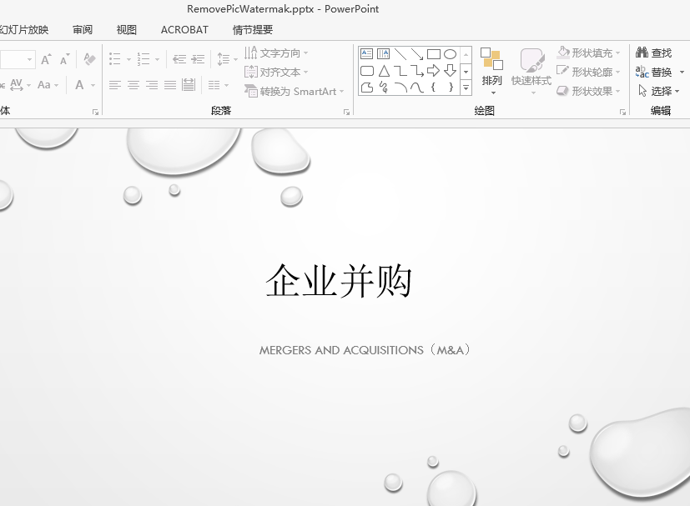
Task: Select the scribble shape tool
Action: pos(384,88)
